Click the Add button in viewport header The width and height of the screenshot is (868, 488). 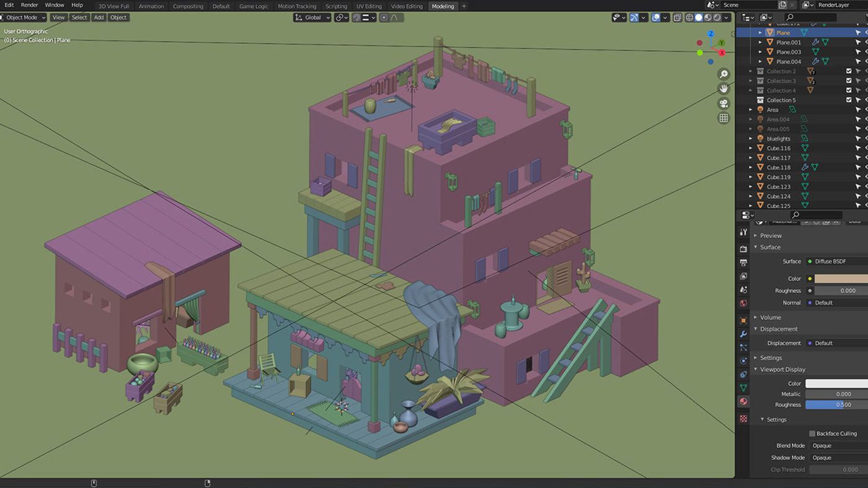[x=99, y=17]
